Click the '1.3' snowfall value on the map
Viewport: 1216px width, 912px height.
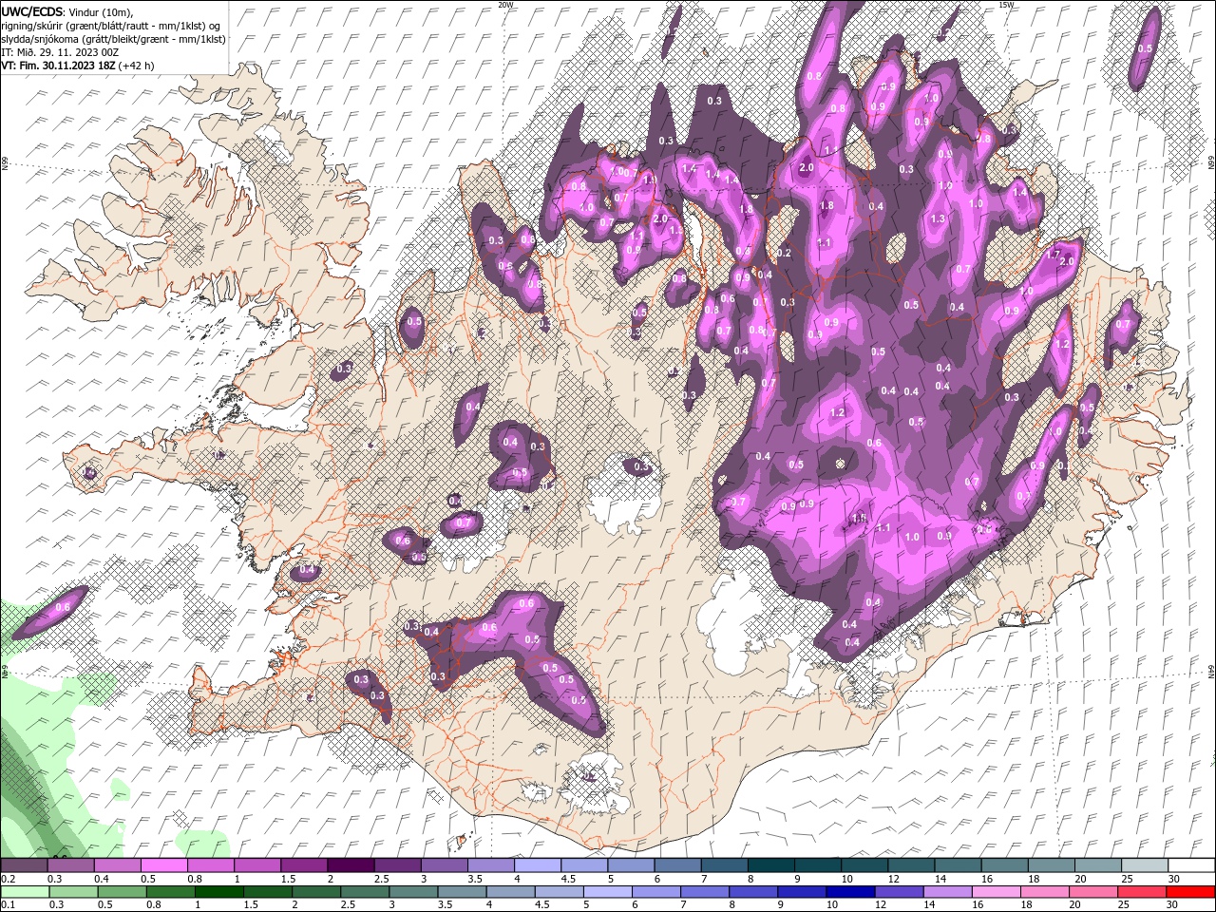point(938,218)
